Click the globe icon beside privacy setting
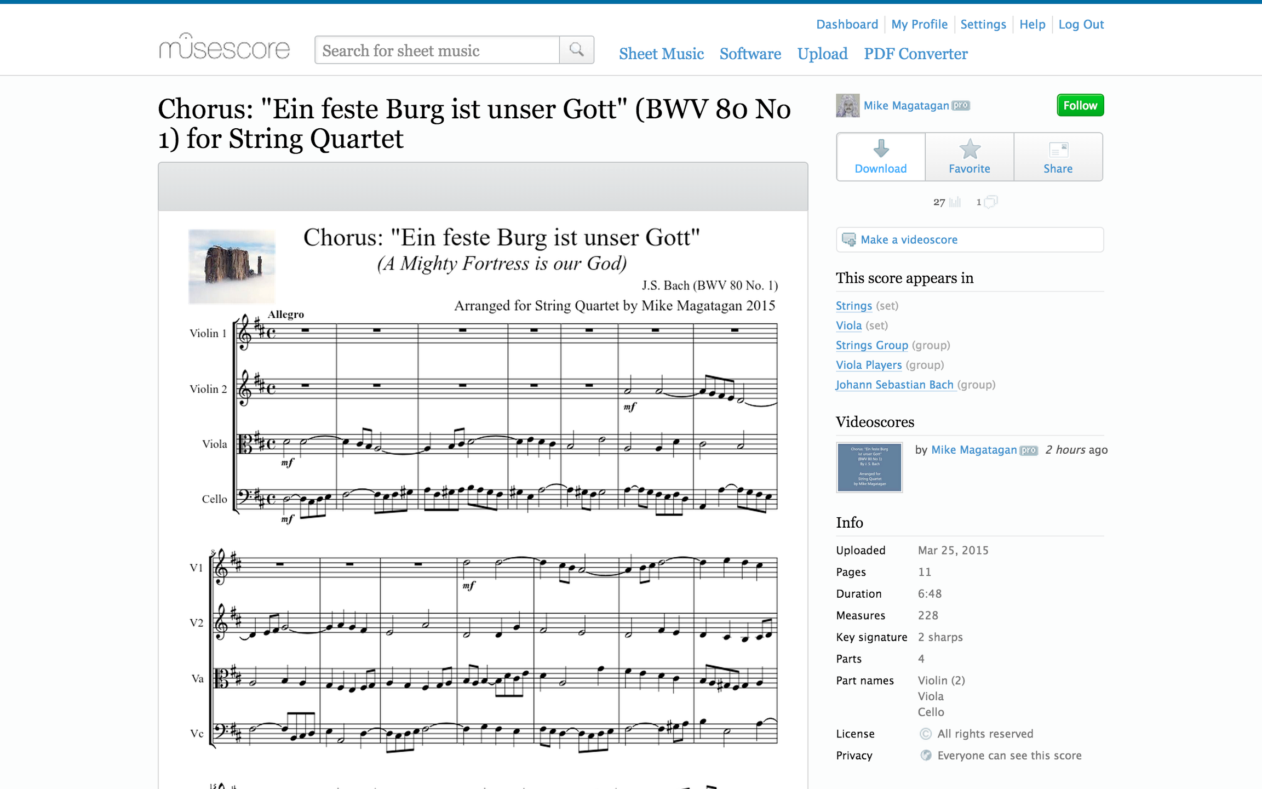Screen dimensions: 1262x789 926,756
